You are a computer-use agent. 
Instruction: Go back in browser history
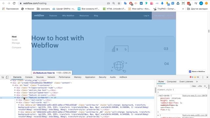(4, 3)
